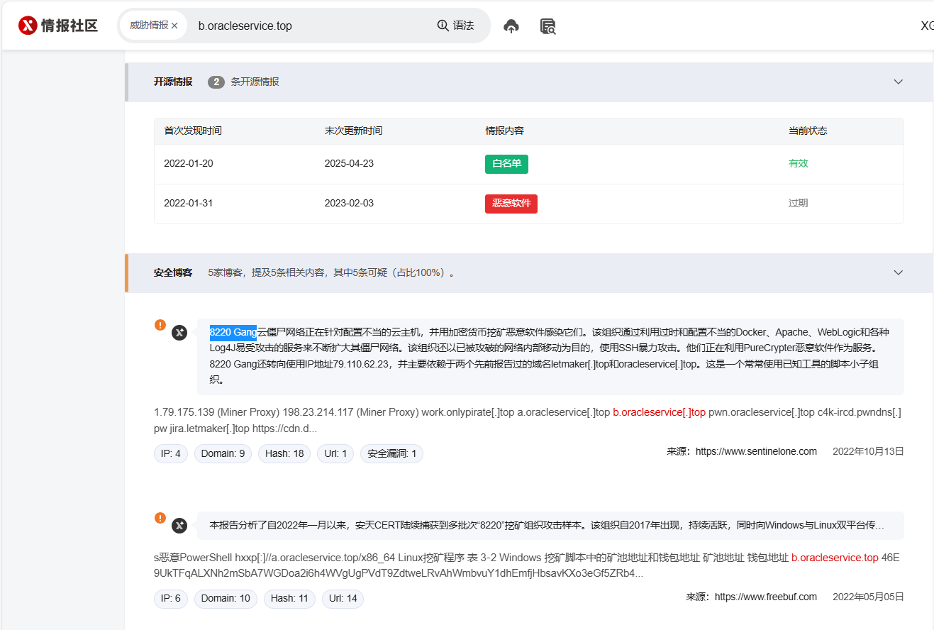Open IP: 6 tag of freebuf entry
The height and width of the screenshot is (630, 934).
click(171, 599)
